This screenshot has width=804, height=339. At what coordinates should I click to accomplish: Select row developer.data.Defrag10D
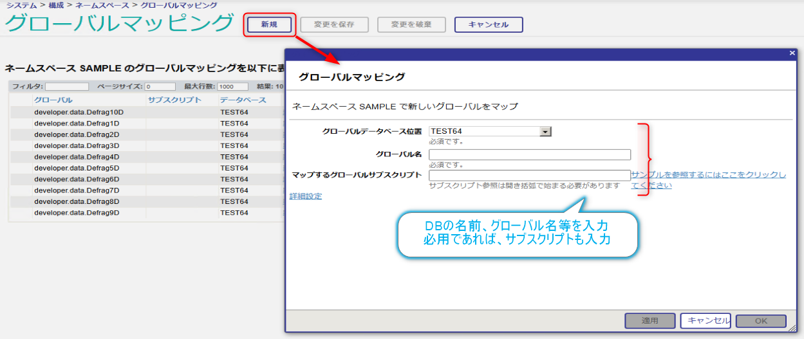pos(147,112)
